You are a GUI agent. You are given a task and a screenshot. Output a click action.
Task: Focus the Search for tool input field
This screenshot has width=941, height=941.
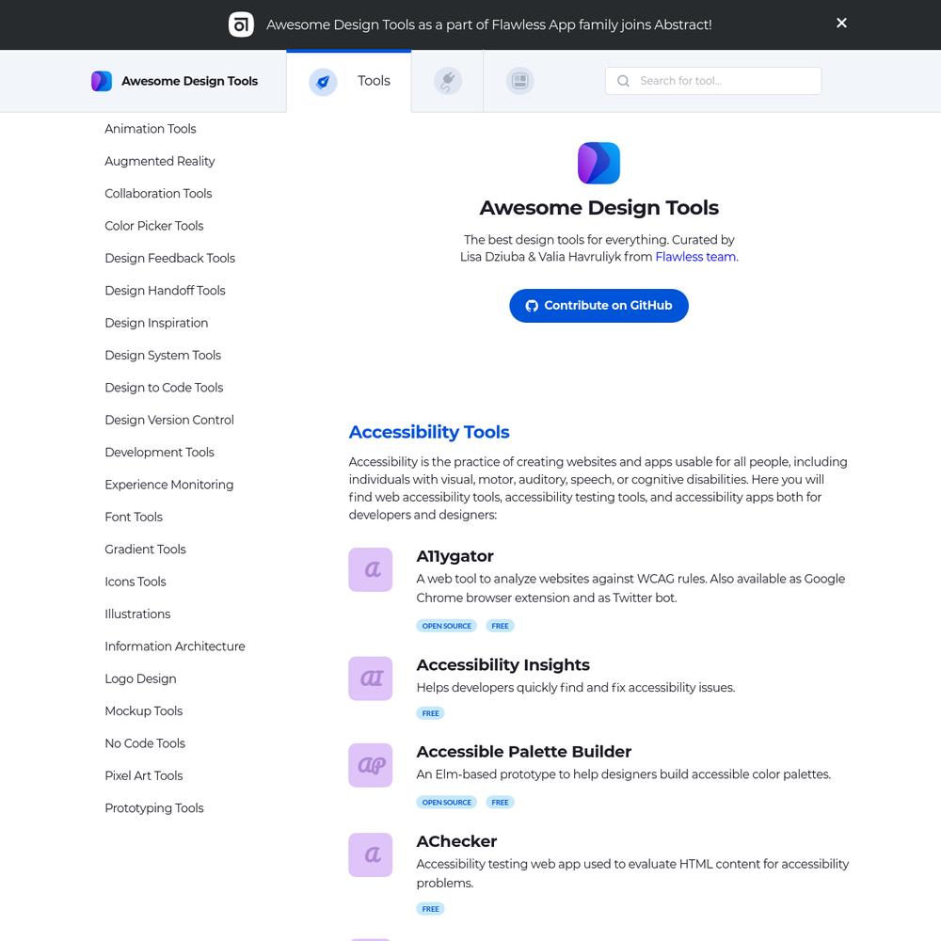713,81
